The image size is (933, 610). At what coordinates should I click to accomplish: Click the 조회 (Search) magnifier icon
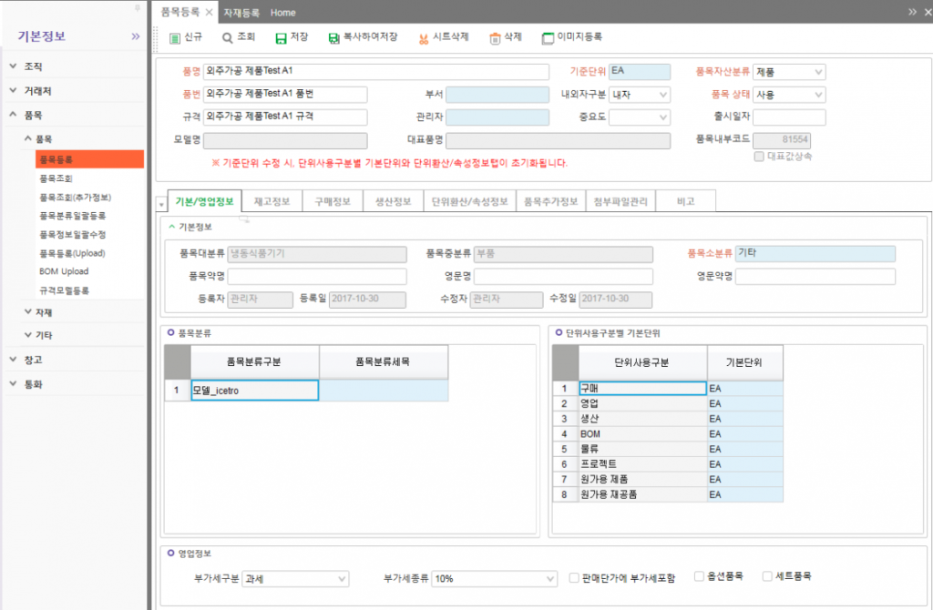point(227,38)
